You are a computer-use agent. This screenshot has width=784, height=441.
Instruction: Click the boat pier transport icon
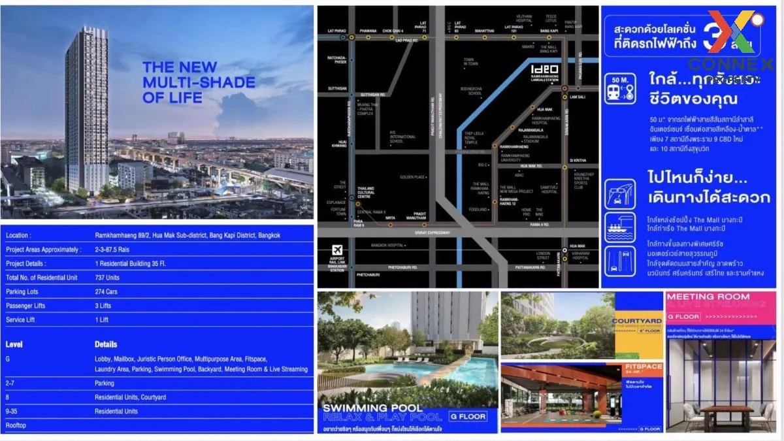pos(621,225)
